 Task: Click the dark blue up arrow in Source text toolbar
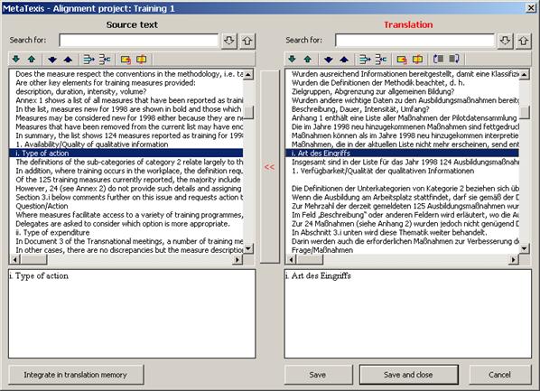tap(68, 60)
